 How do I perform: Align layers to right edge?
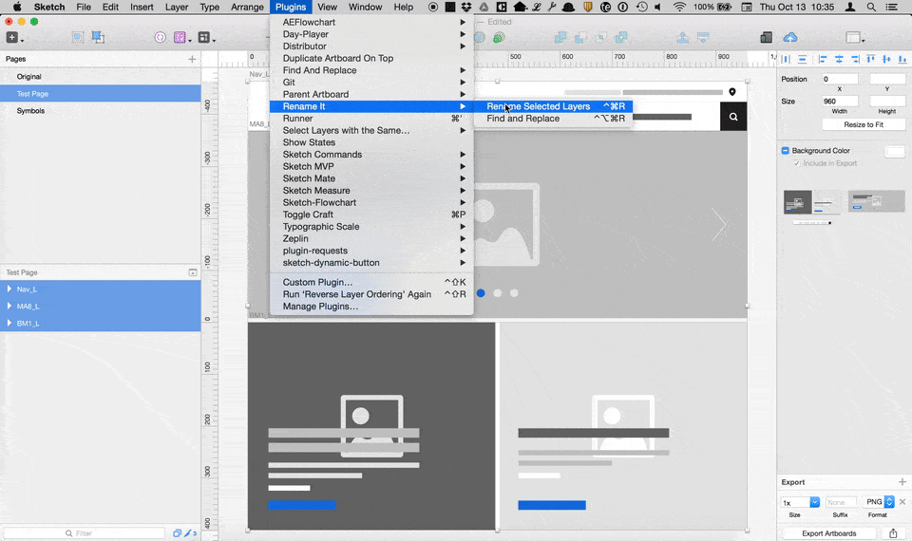(x=855, y=59)
